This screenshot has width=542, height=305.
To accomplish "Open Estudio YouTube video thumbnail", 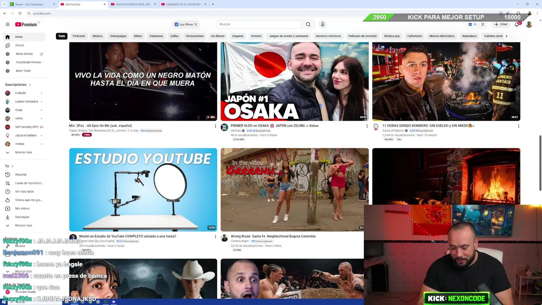I will tap(143, 190).
